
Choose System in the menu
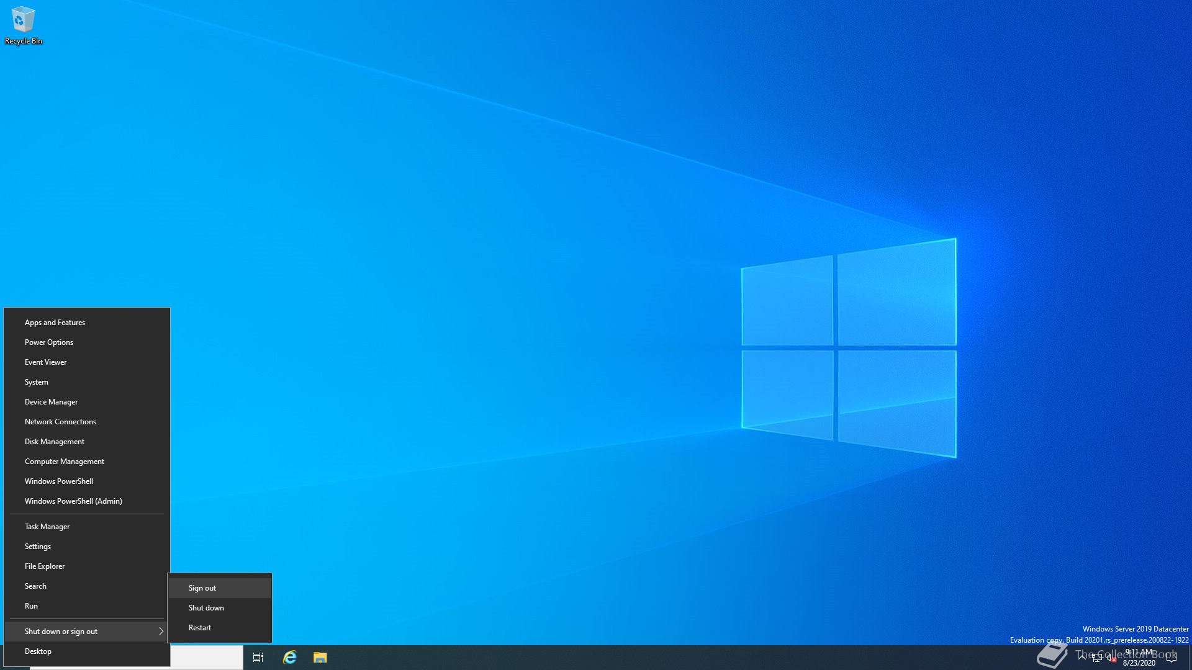pos(87,382)
